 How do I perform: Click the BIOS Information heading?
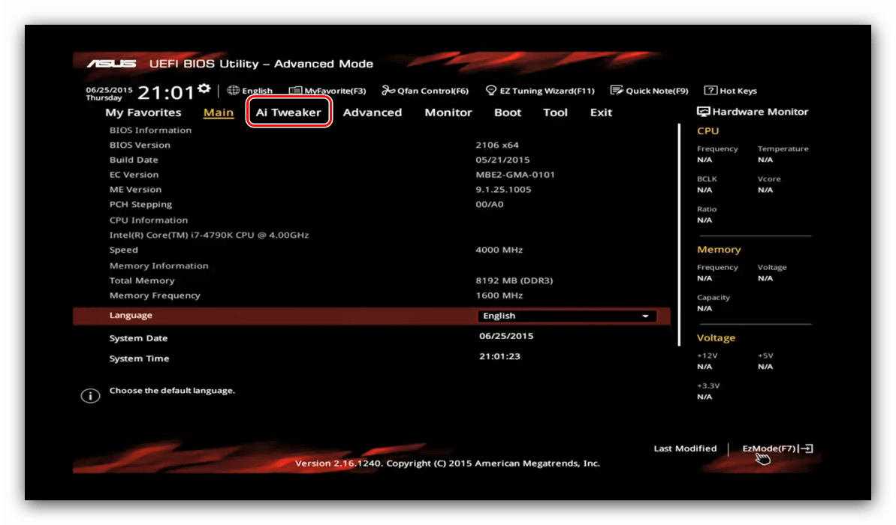click(x=150, y=130)
